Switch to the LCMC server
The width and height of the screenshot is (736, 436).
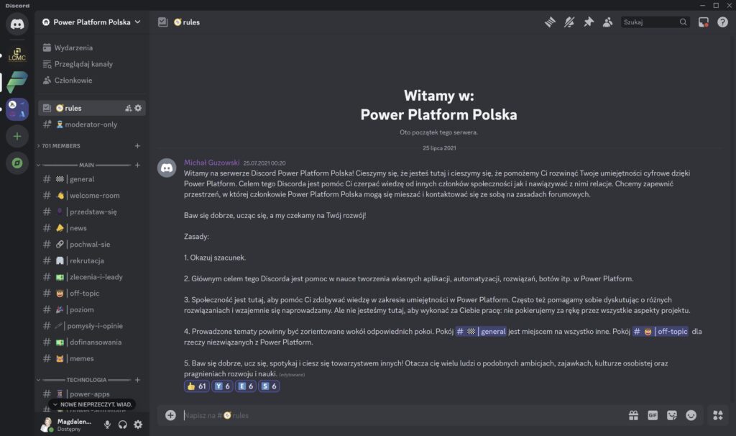click(17, 55)
